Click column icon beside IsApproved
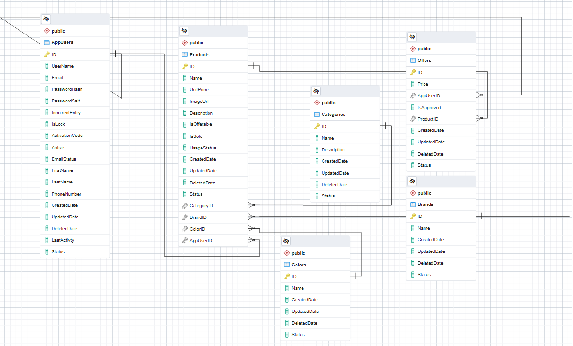The image size is (573, 346). [412, 107]
